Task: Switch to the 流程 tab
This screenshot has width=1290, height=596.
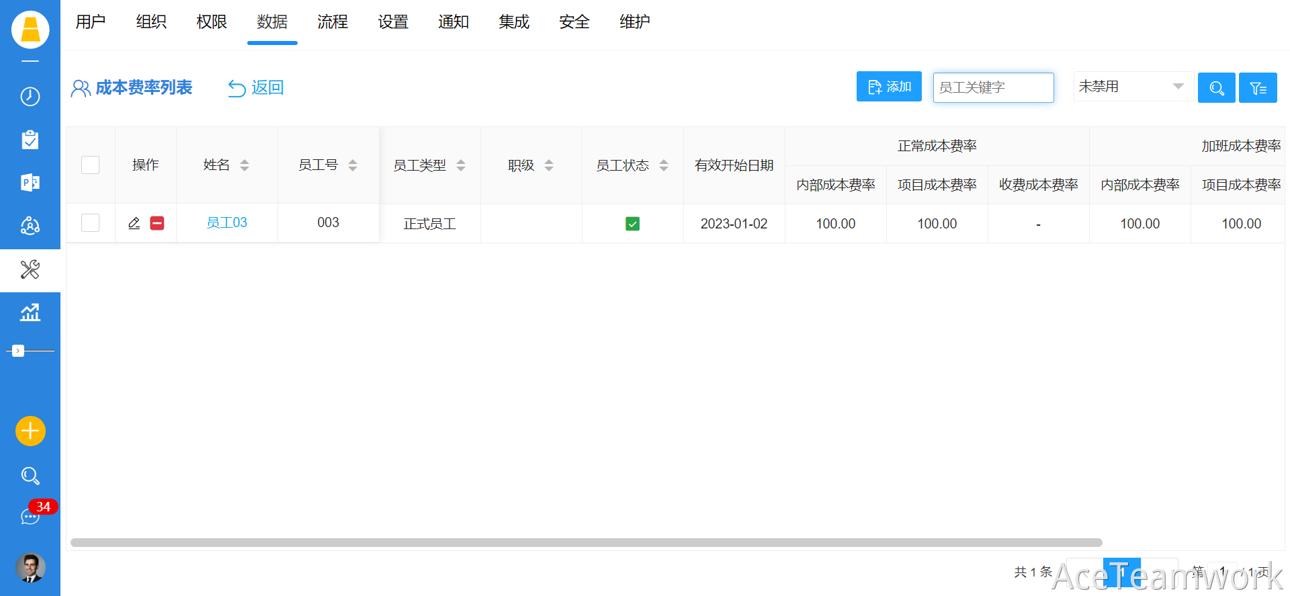Action: (333, 22)
